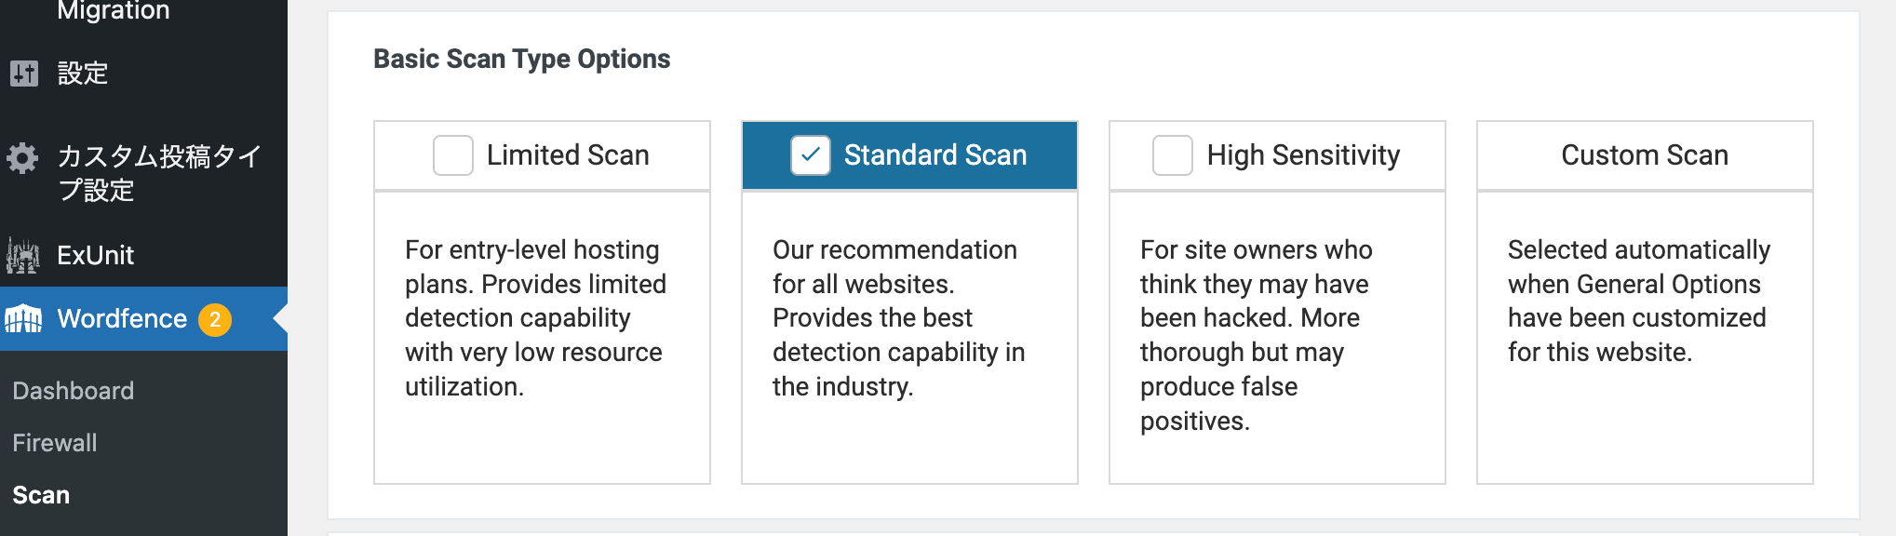Viewport: 1896px width, 536px height.
Task: Click the gear icon for カスタム投稿タイプ設定
Action: tap(23, 157)
